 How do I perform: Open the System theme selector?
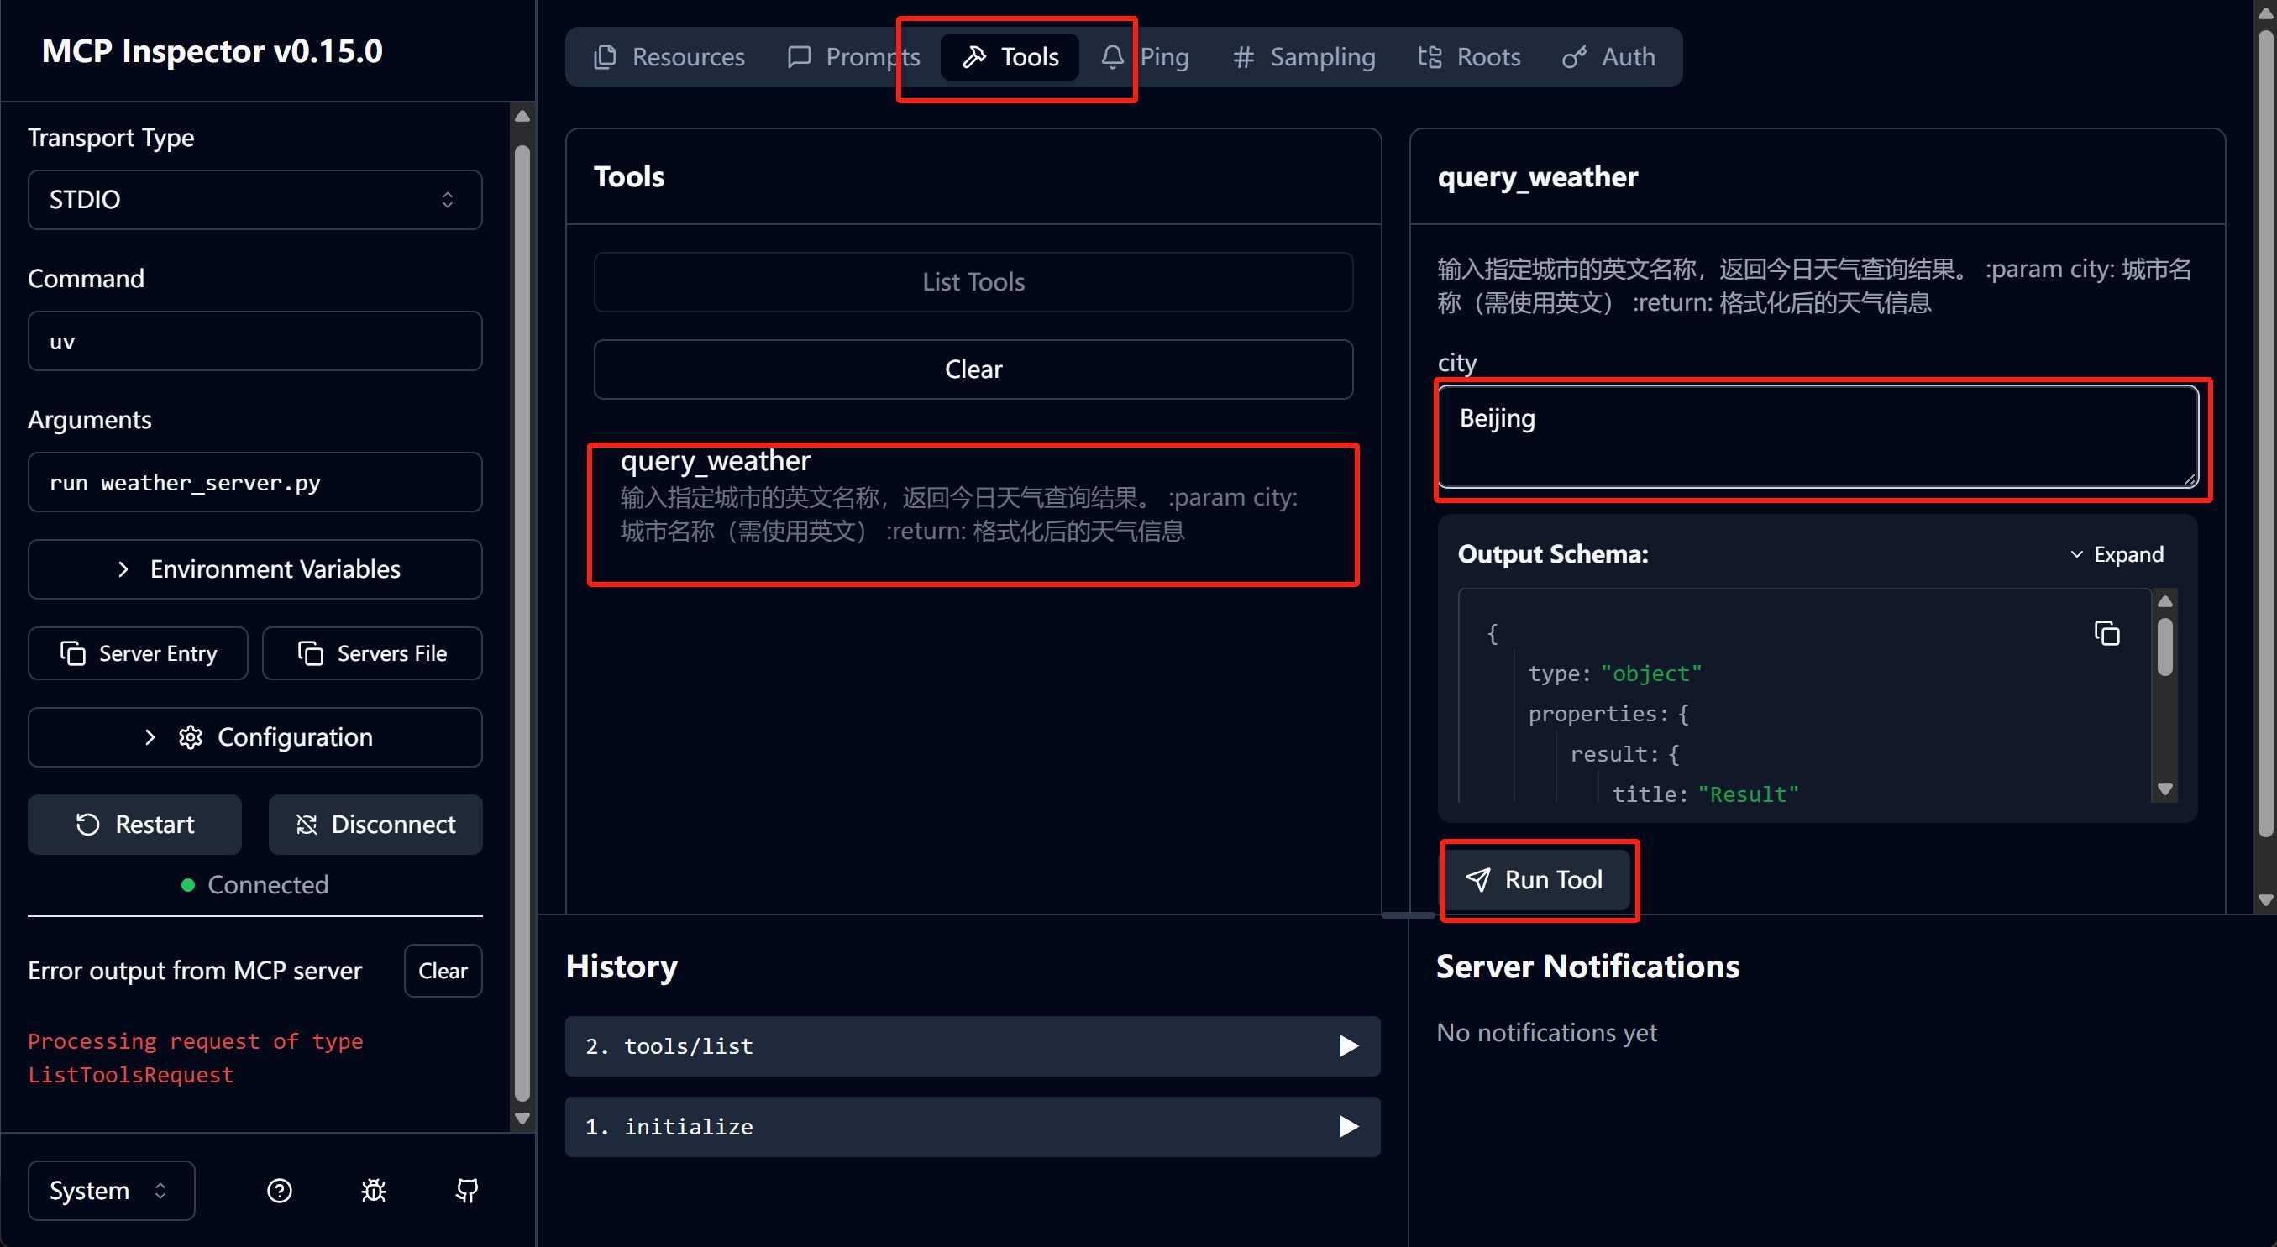click(x=112, y=1191)
